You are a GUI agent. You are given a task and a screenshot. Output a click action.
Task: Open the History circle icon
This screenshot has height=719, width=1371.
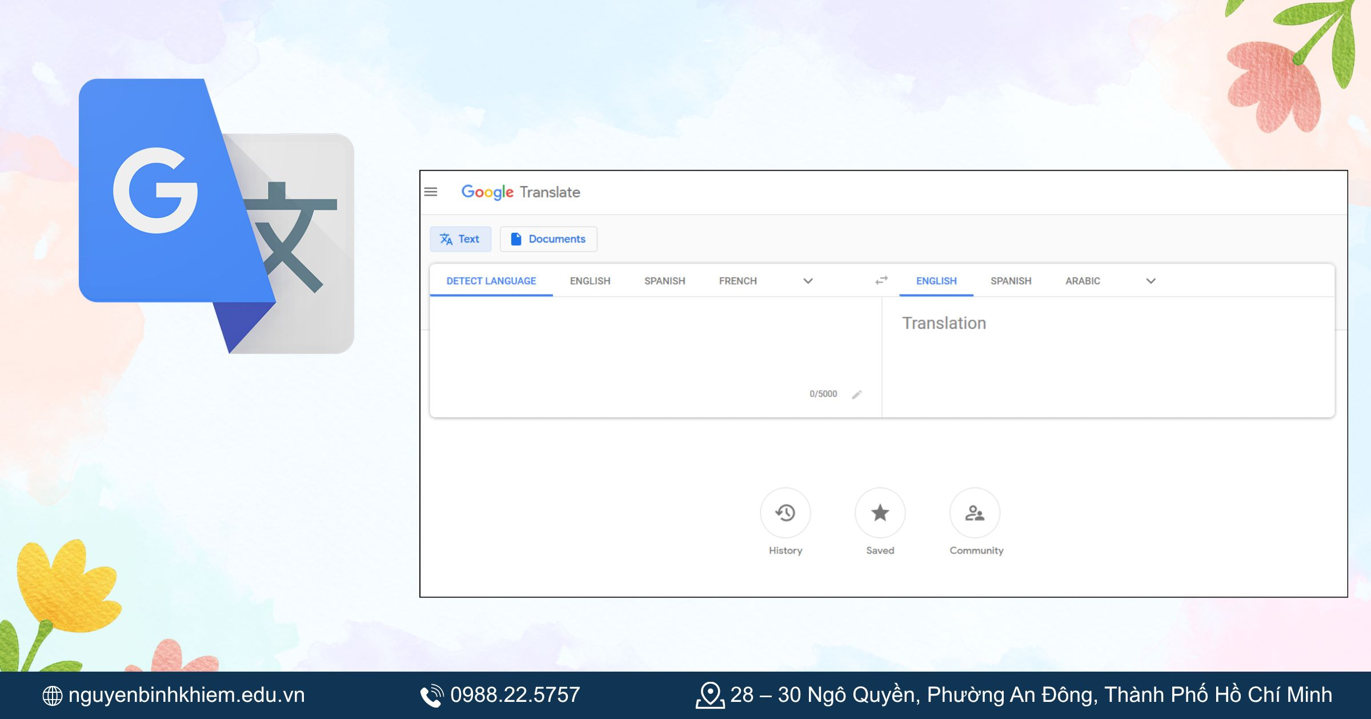pyautogui.click(x=785, y=512)
